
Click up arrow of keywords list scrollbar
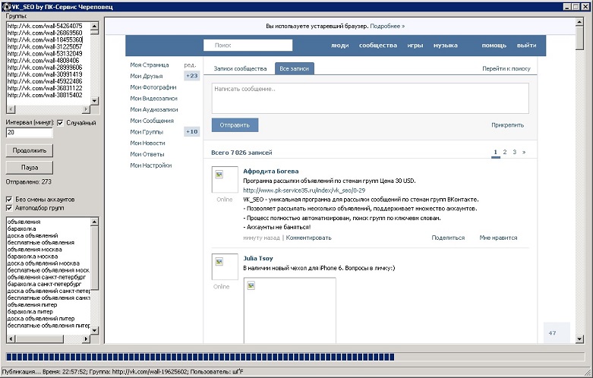pos(95,222)
